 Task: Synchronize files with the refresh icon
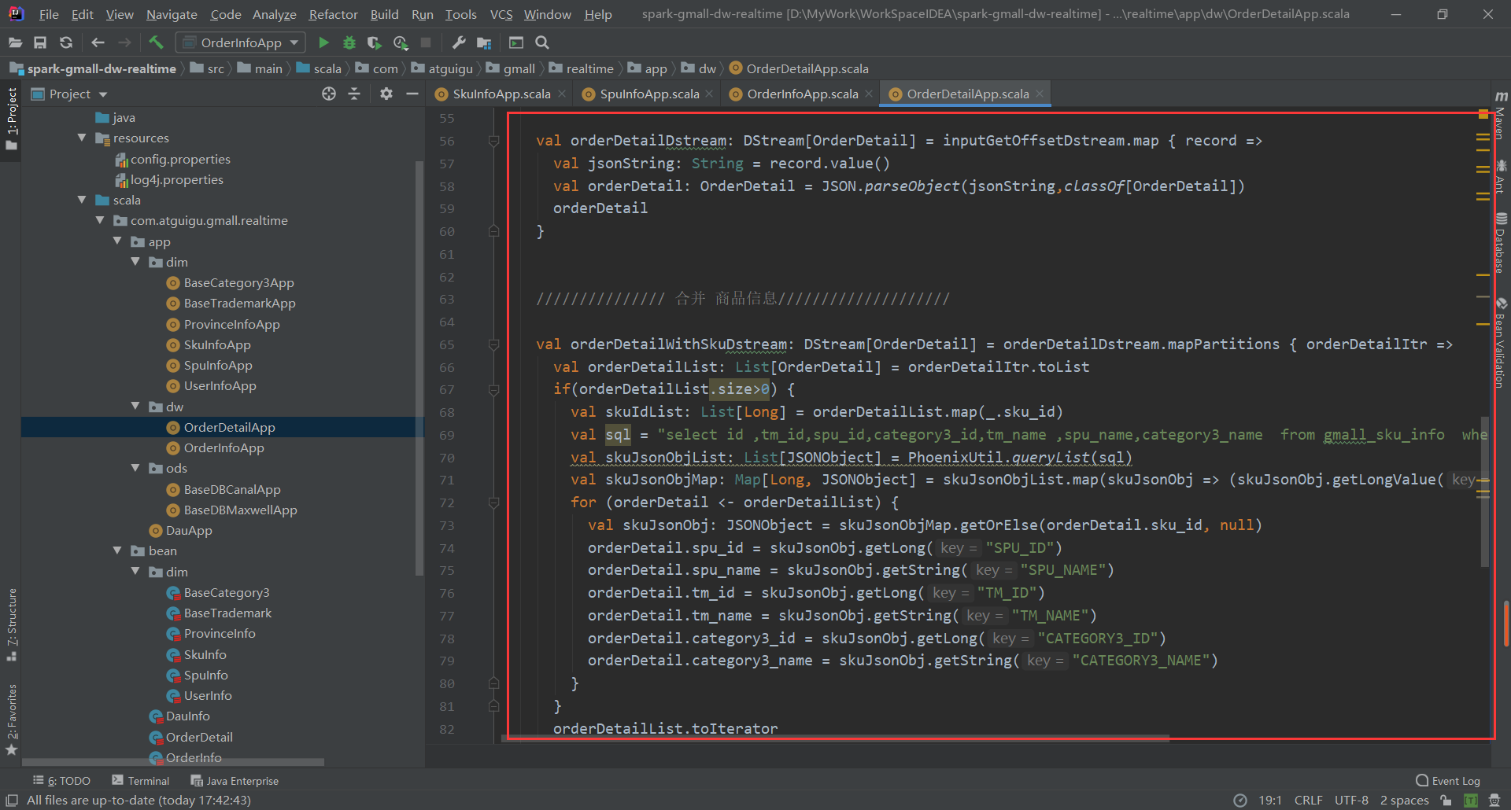tap(66, 42)
